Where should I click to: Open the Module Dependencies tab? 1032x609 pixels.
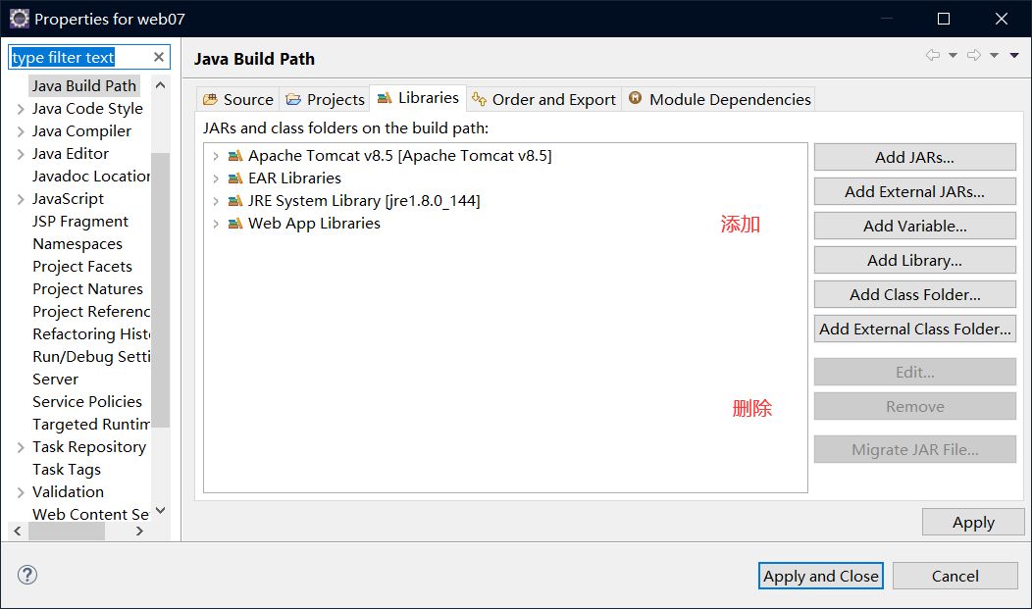coord(720,99)
